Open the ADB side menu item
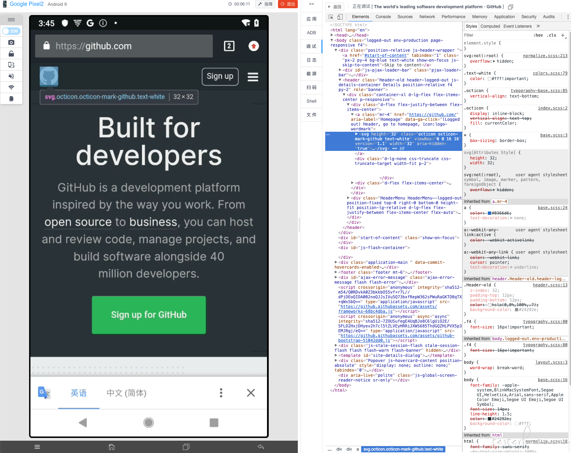This screenshot has height=453, width=571. pyautogui.click(x=312, y=33)
